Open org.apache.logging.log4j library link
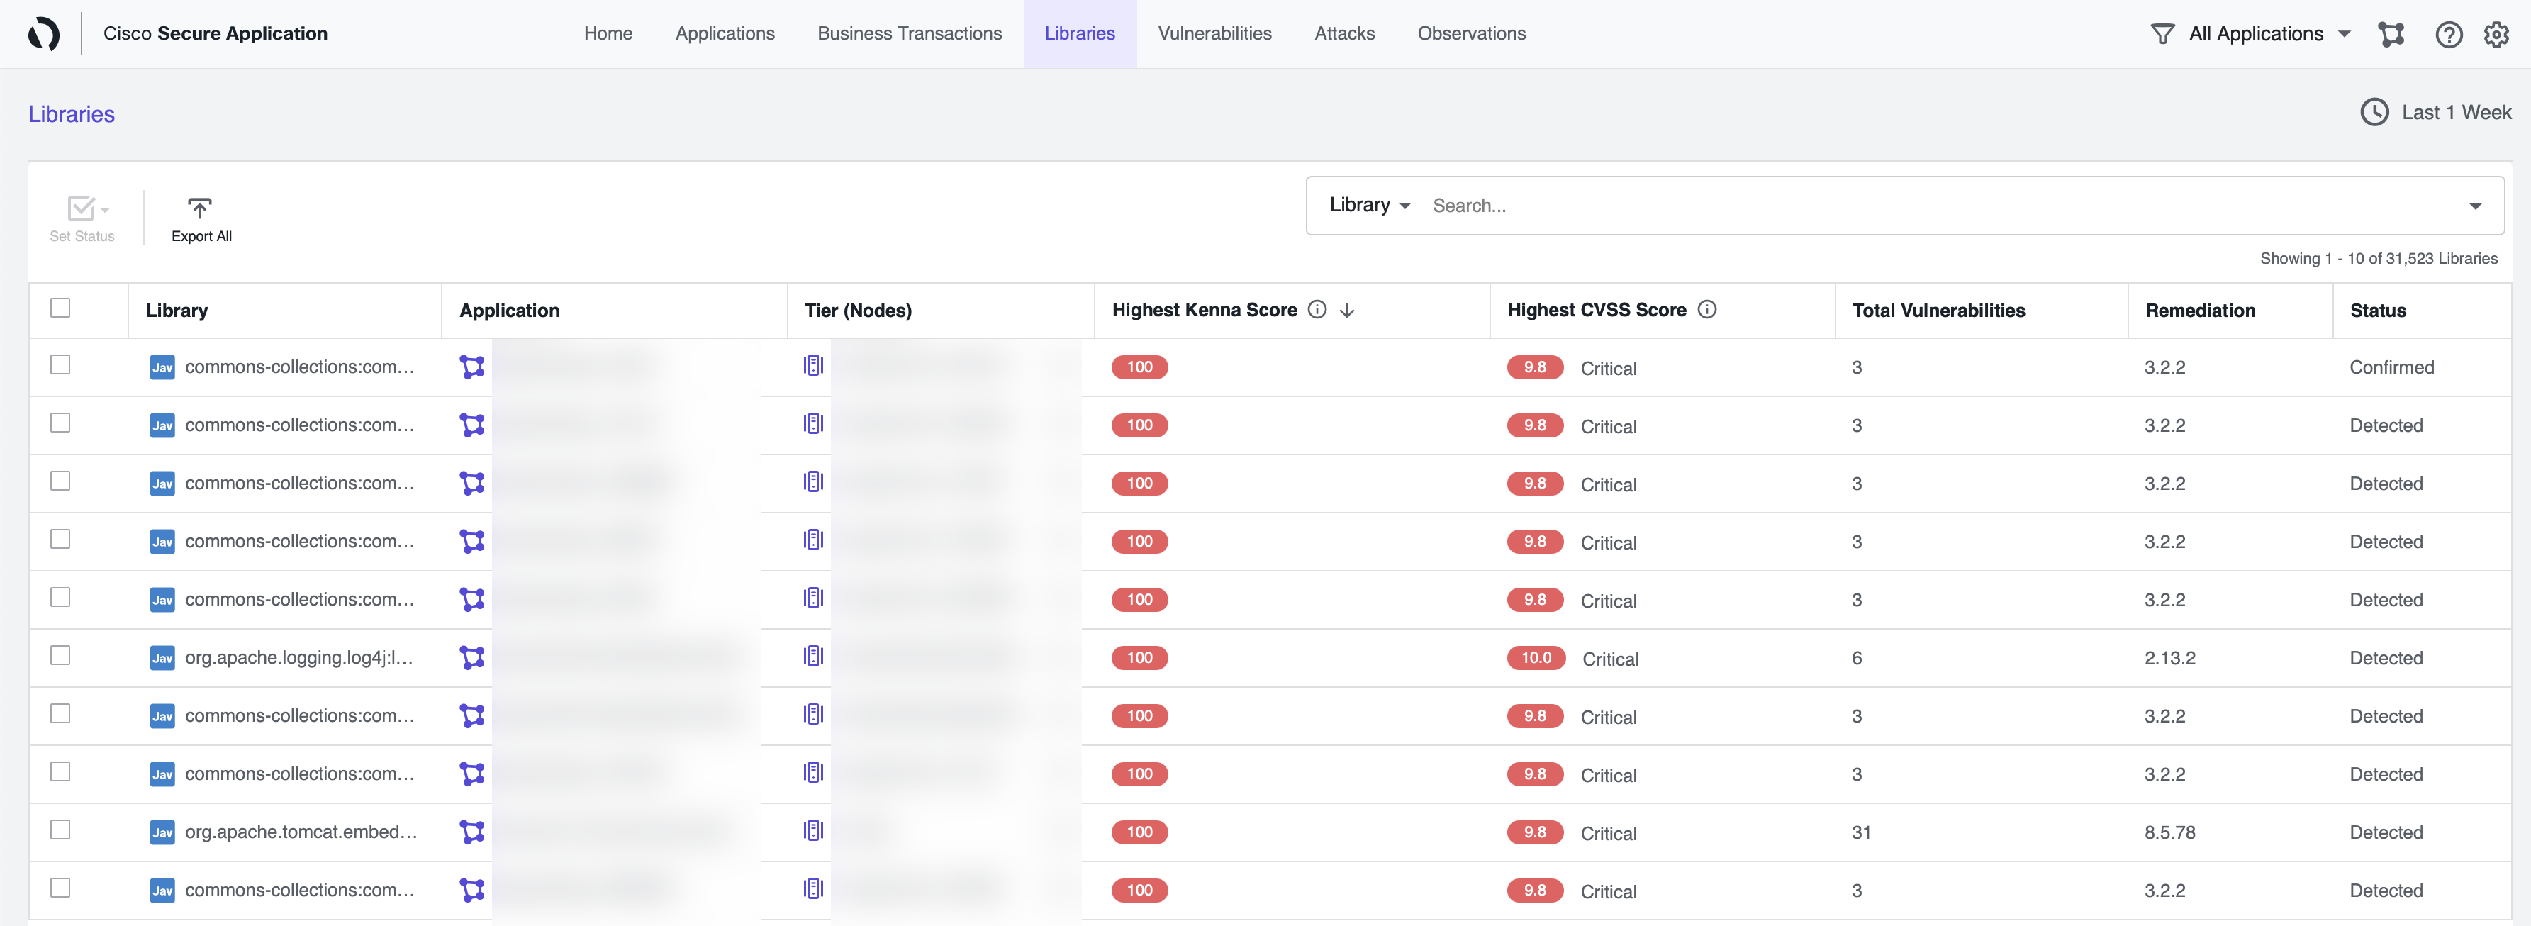 298,658
